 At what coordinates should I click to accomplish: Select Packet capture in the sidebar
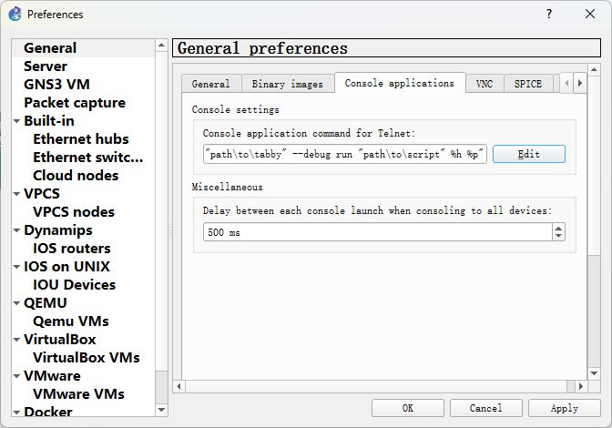tap(71, 102)
